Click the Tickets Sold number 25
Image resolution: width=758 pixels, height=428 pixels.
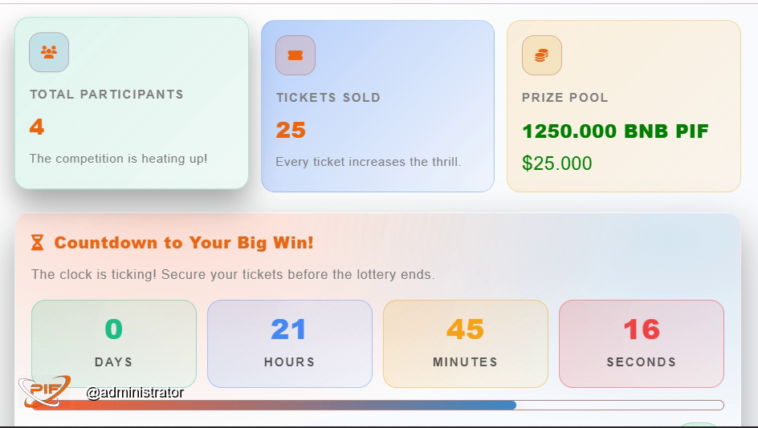[x=291, y=130]
